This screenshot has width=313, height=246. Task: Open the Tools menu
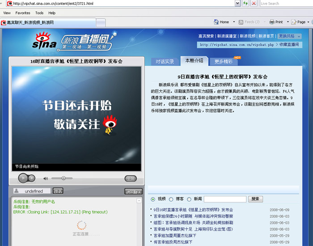[x=39, y=13]
